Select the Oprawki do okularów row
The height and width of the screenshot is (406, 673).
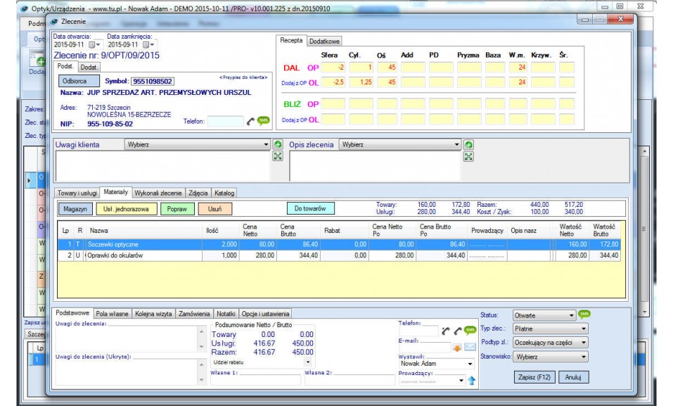click(115, 255)
